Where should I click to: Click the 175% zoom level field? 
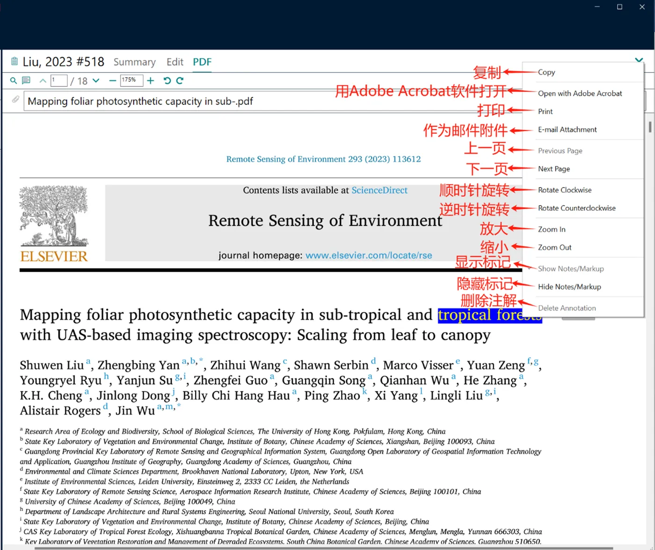pyautogui.click(x=131, y=80)
